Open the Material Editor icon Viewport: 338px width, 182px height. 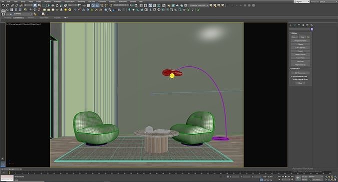coord(164,5)
